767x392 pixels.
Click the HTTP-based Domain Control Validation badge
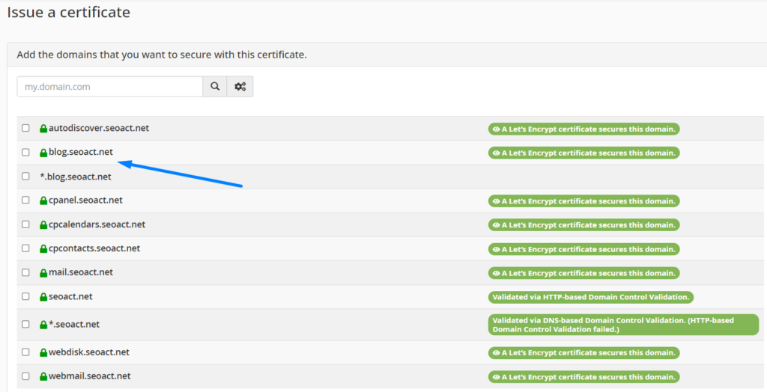591,297
